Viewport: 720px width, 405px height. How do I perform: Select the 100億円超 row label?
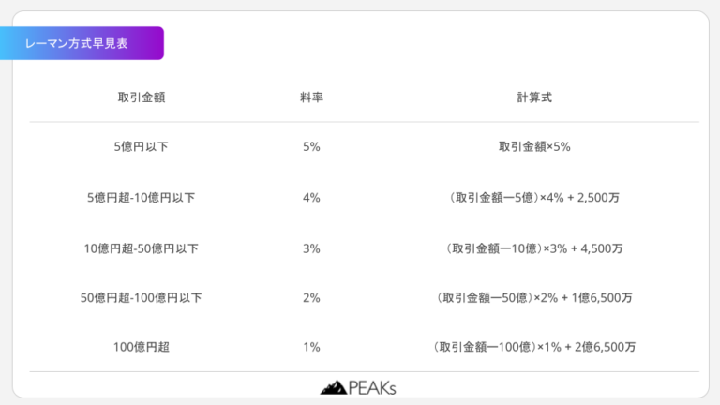tap(142, 347)
